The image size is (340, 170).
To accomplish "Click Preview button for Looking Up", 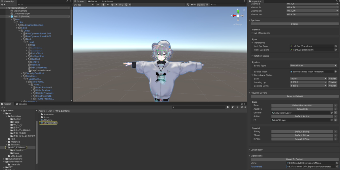I will click(x=333, y=82).
